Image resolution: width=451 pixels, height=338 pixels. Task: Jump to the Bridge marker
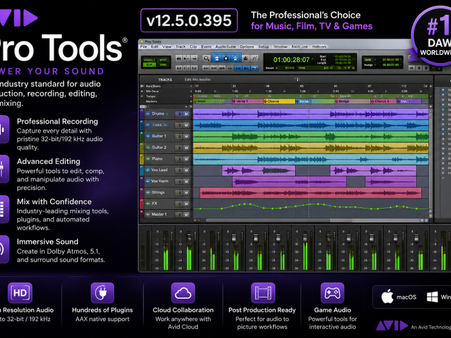point(342,102)
